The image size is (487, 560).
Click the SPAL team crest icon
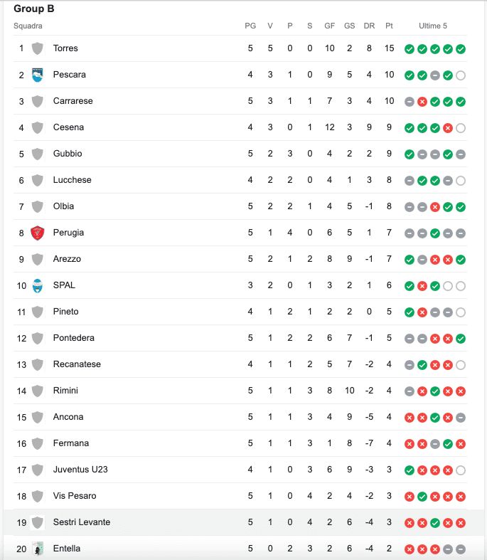point(38,286)
